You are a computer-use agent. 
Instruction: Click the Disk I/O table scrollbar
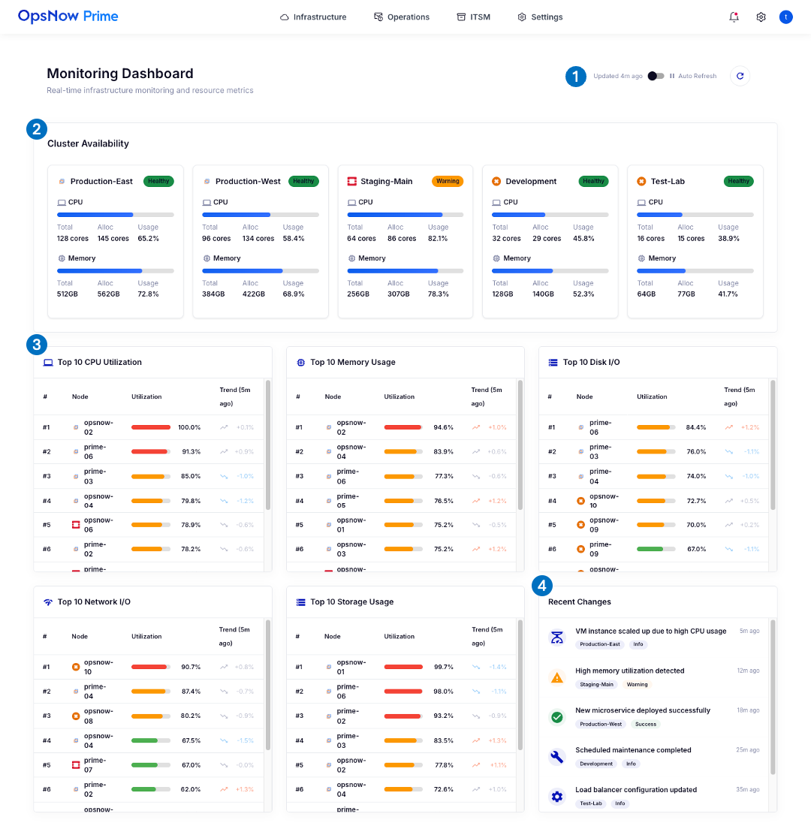772,445
